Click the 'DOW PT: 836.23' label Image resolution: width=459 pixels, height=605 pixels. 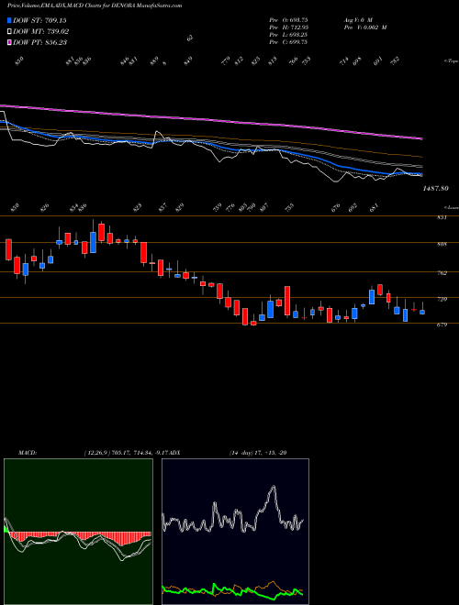coord(40,42)
